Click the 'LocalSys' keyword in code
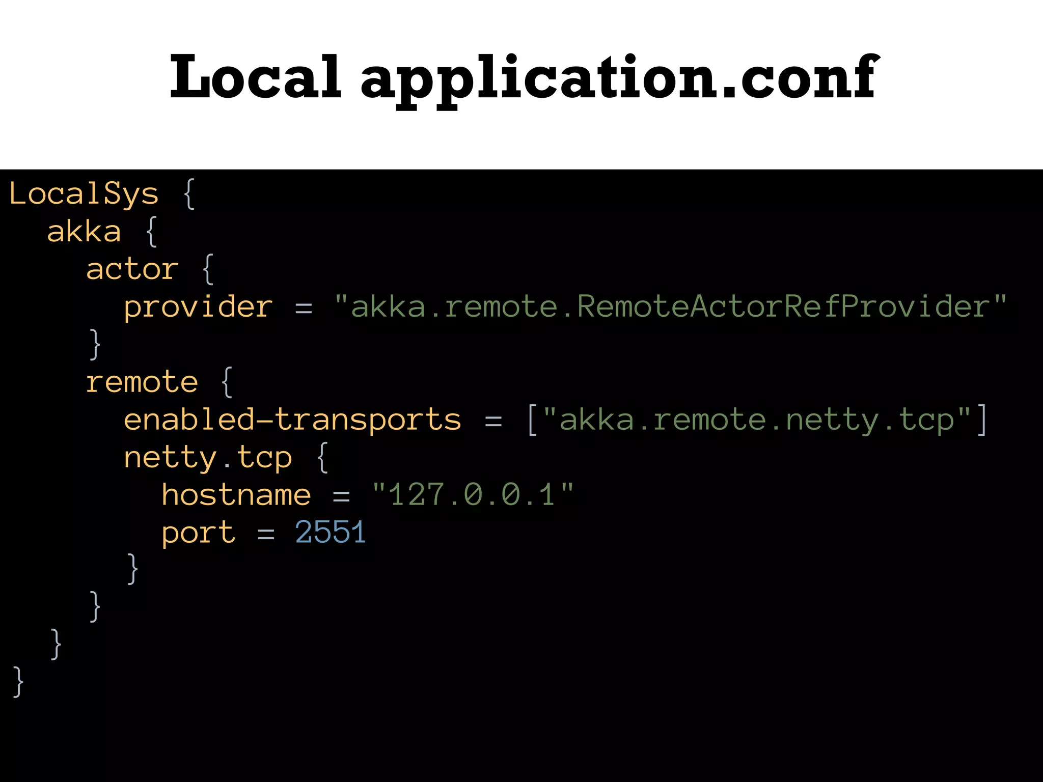 [84, 194]
